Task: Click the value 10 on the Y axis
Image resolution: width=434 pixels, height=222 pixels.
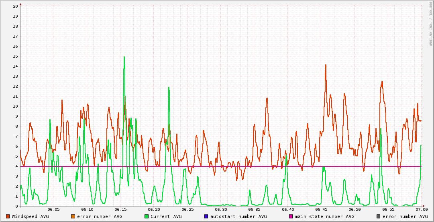Action: point(15,106)
